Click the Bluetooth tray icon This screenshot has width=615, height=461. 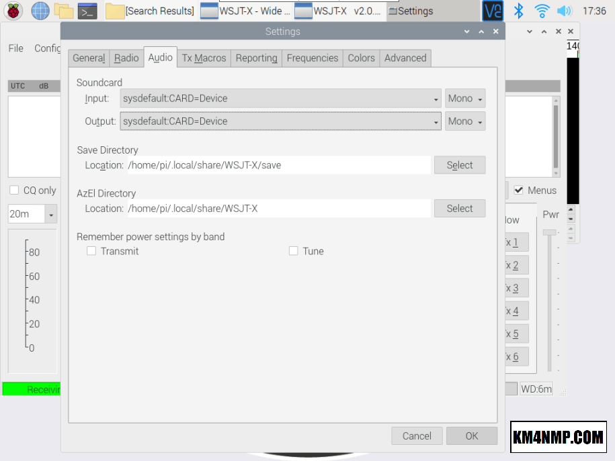pyautogui.click(x=518, y=11)
